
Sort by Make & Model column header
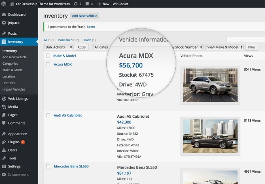tap(65, 56)
